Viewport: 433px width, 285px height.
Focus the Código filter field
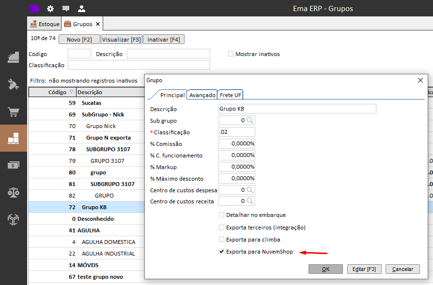(79, 54)
